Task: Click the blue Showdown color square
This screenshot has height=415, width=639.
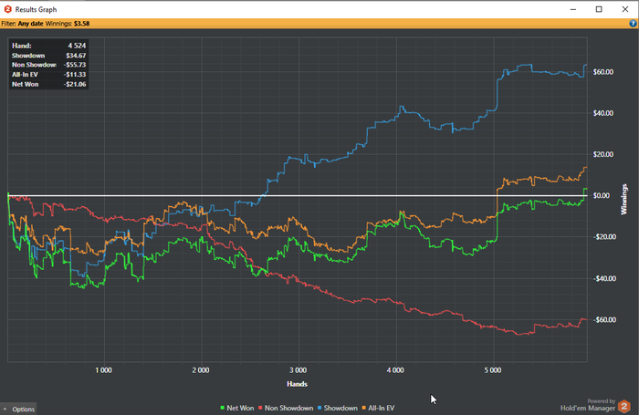Action: (319, 408)
